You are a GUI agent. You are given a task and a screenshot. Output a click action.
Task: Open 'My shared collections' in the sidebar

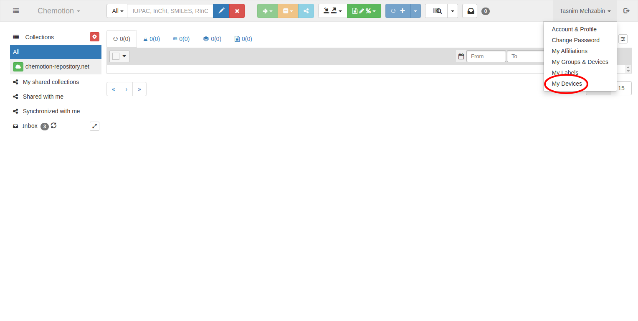coord(51,82)
